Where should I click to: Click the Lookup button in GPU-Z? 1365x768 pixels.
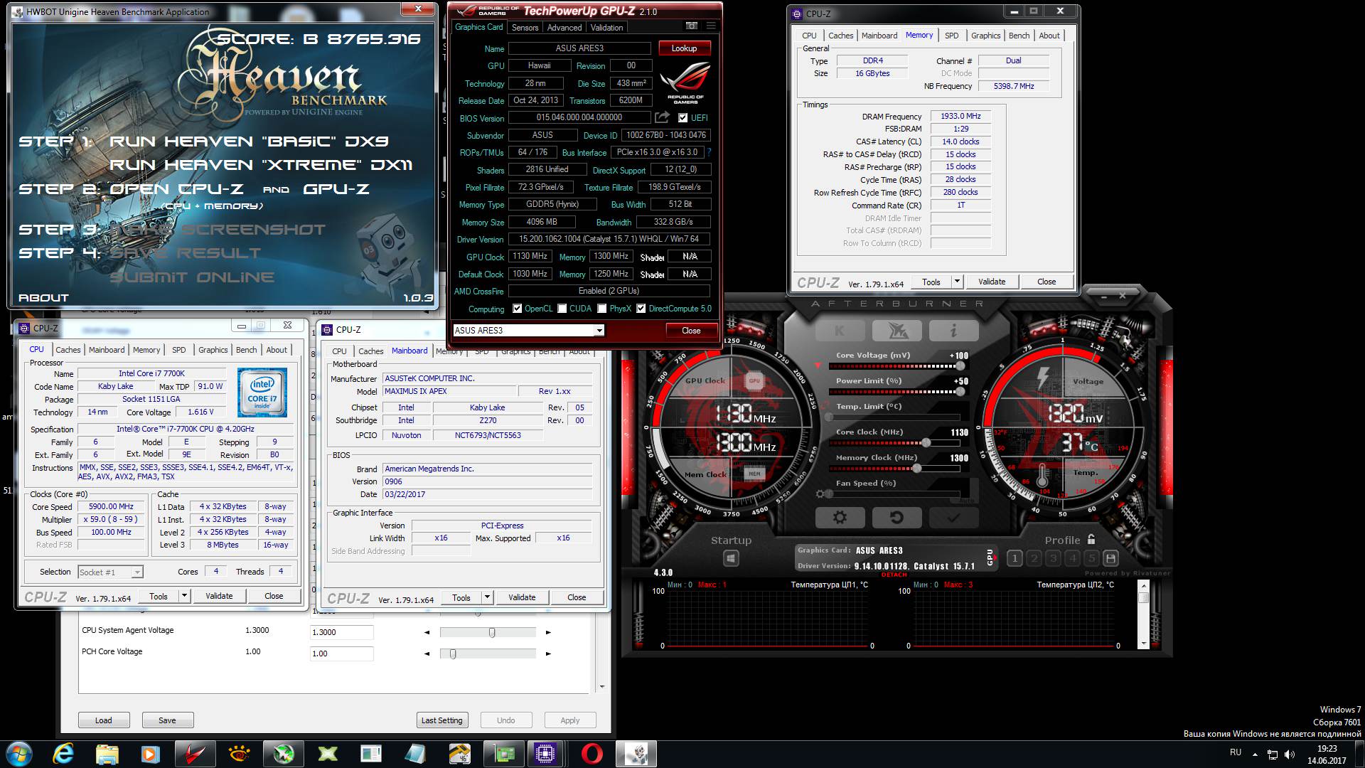pos(684,48)
